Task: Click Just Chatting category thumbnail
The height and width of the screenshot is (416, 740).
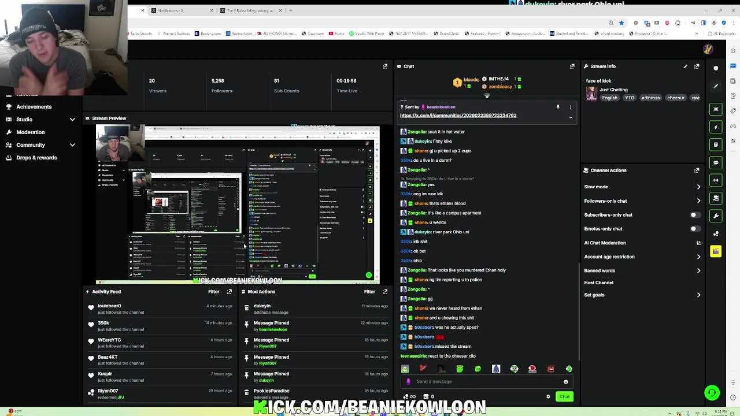Action: tap(591, 94)
